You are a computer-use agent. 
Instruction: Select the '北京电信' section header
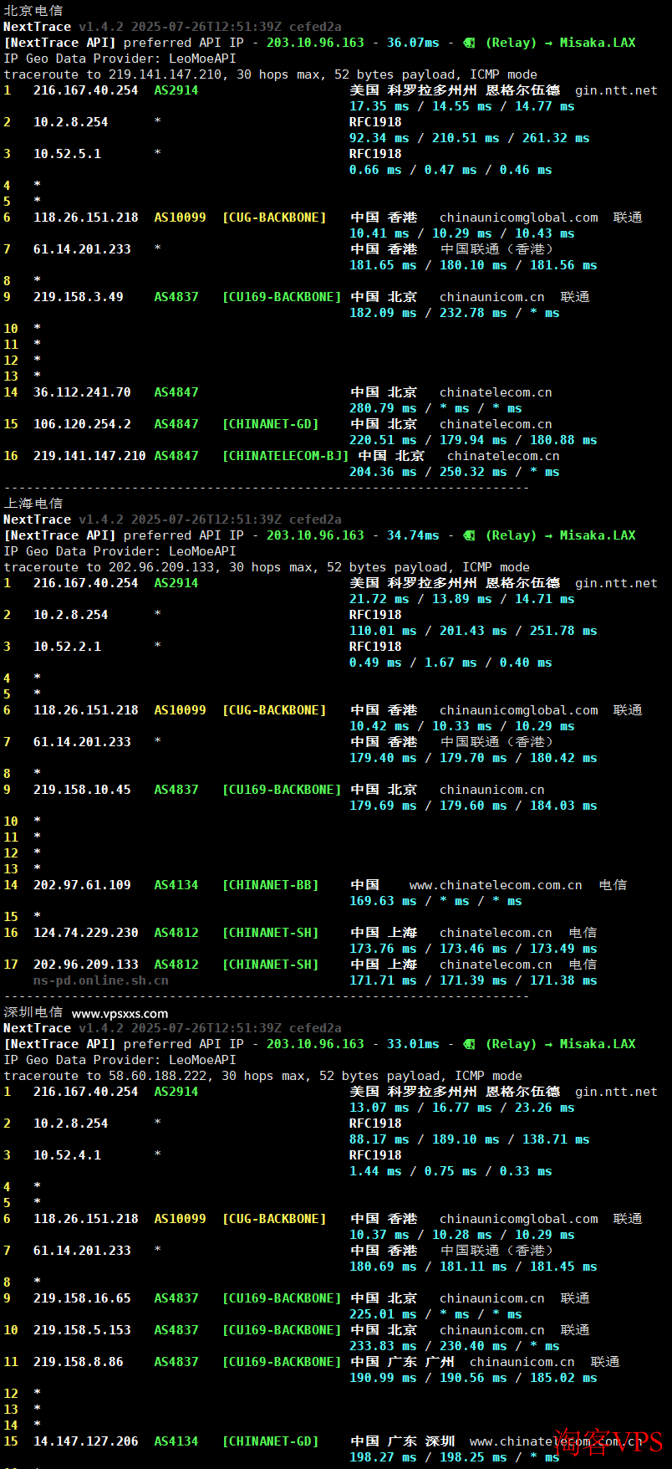click(x=33, y=11)
